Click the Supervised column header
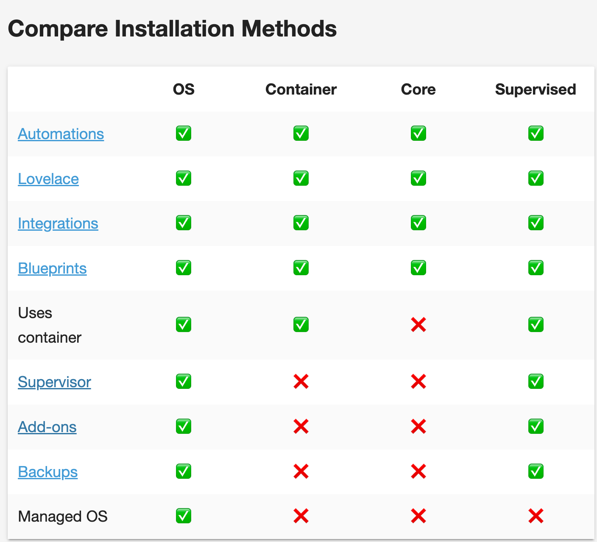 (535, 89)
